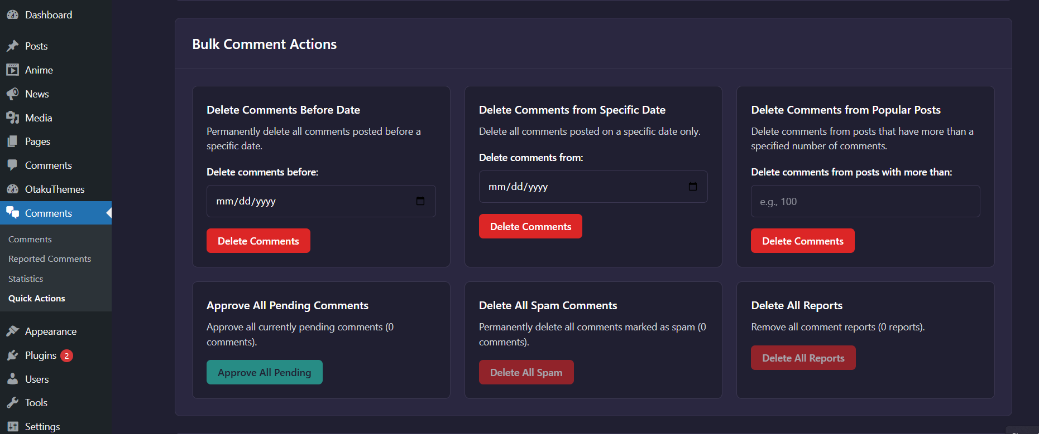This screenshot has width=1039, height=434.
Task: Click the Approve All Pending button
Action: pyautogui.click(x=265, y=372)
